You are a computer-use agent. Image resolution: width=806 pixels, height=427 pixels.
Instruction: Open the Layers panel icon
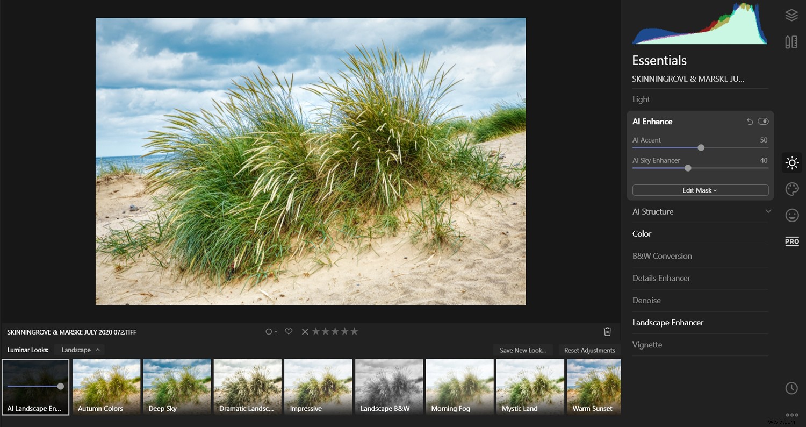[x=791, y=15]
